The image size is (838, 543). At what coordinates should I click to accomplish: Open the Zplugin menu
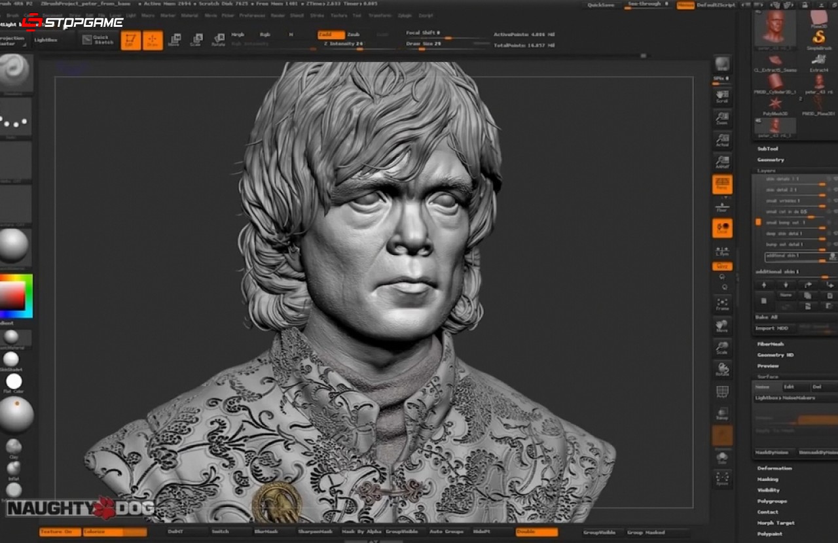pos(405,15)
